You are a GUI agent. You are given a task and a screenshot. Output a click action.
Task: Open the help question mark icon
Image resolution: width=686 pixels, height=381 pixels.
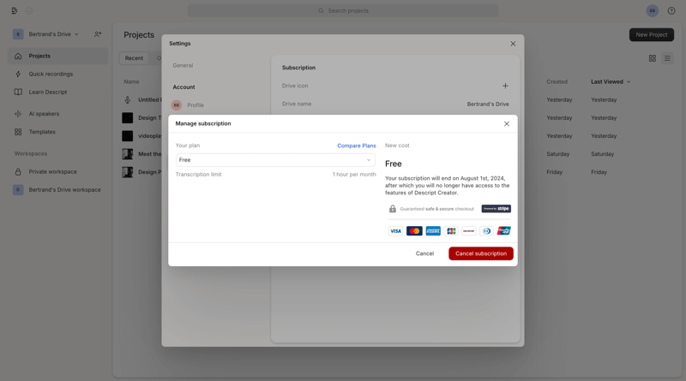(671, 11)
